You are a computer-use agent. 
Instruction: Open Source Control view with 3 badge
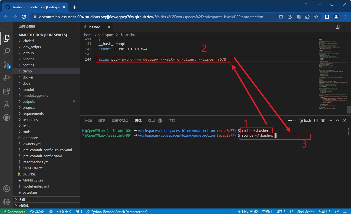[x=7, y=65]
